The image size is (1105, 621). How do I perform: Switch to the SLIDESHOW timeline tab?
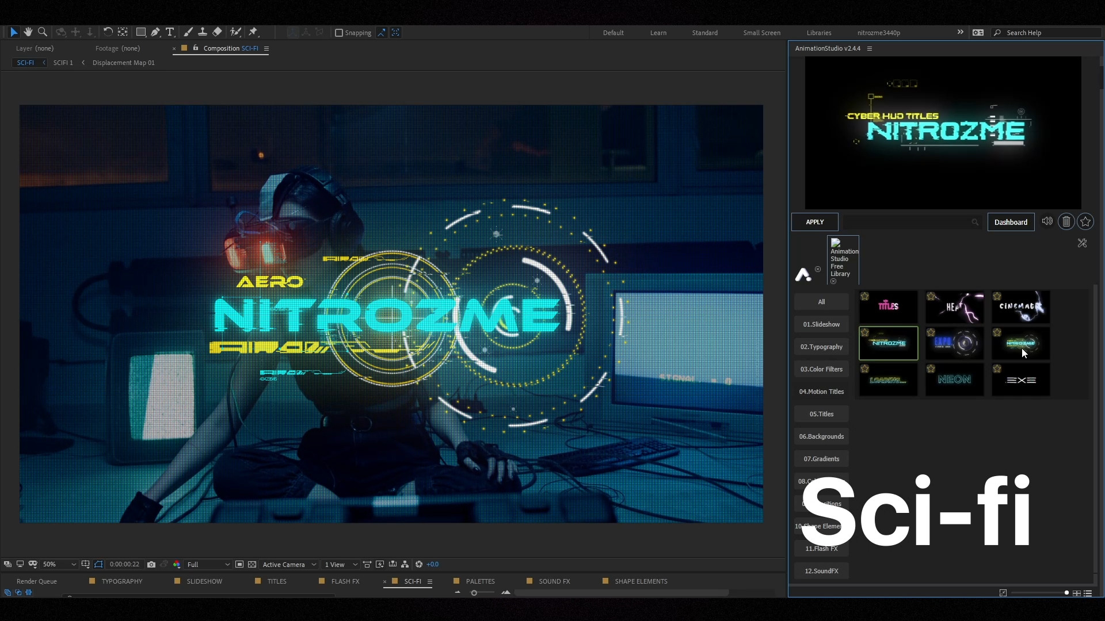(204, 581)
